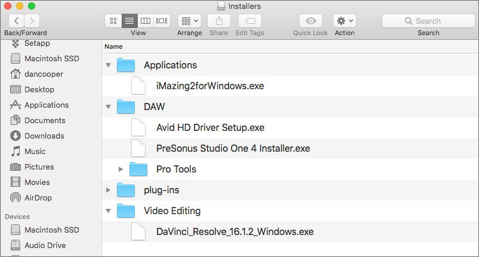Click into the Search field
The height and width of the screenshot is (257, 479).
pyautogui.click(x=428, y=21)
